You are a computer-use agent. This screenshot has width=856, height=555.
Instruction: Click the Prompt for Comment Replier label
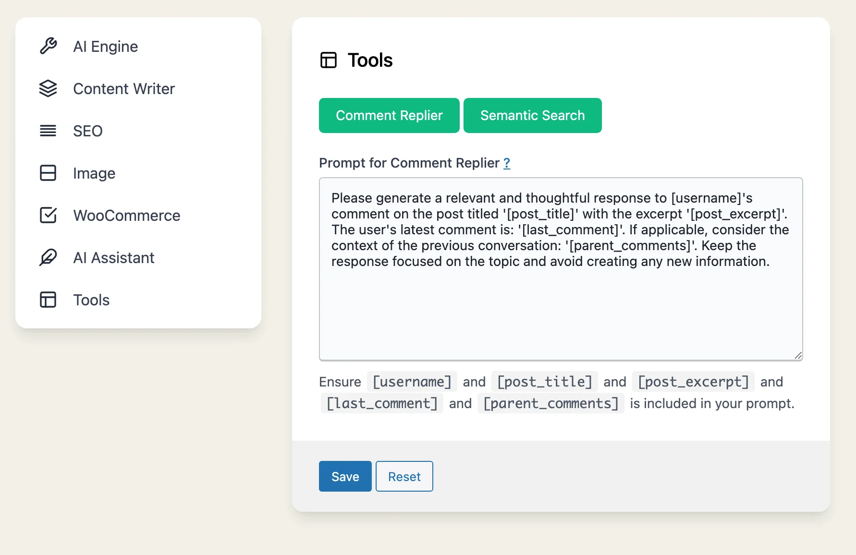click(409, 163)
